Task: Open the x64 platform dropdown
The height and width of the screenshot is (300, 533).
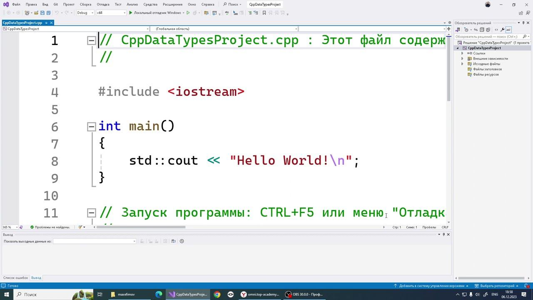Action: coord(111,13)
